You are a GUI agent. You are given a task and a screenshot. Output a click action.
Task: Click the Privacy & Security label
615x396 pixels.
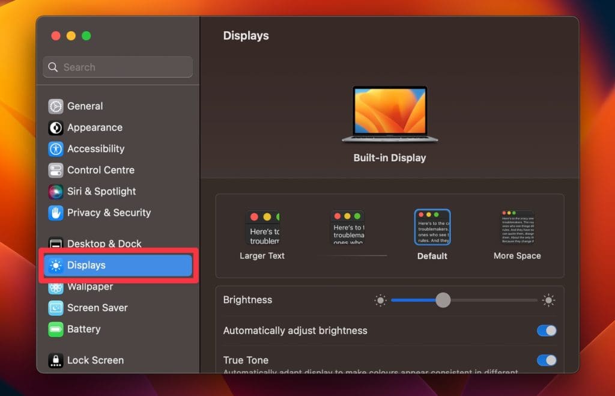pyautogui.click(x=109, y=213)
